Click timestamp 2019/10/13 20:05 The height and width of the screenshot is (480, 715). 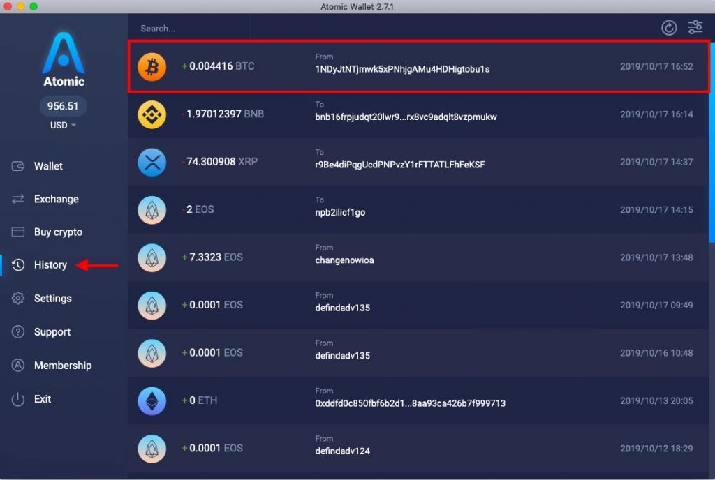click(x=656, y=400)
